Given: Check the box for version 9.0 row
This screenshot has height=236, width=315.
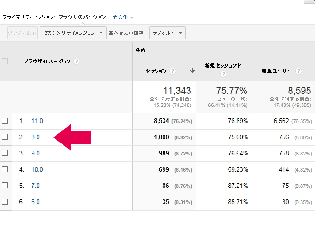Looking at the screenshot, I should tap(5, 153).
